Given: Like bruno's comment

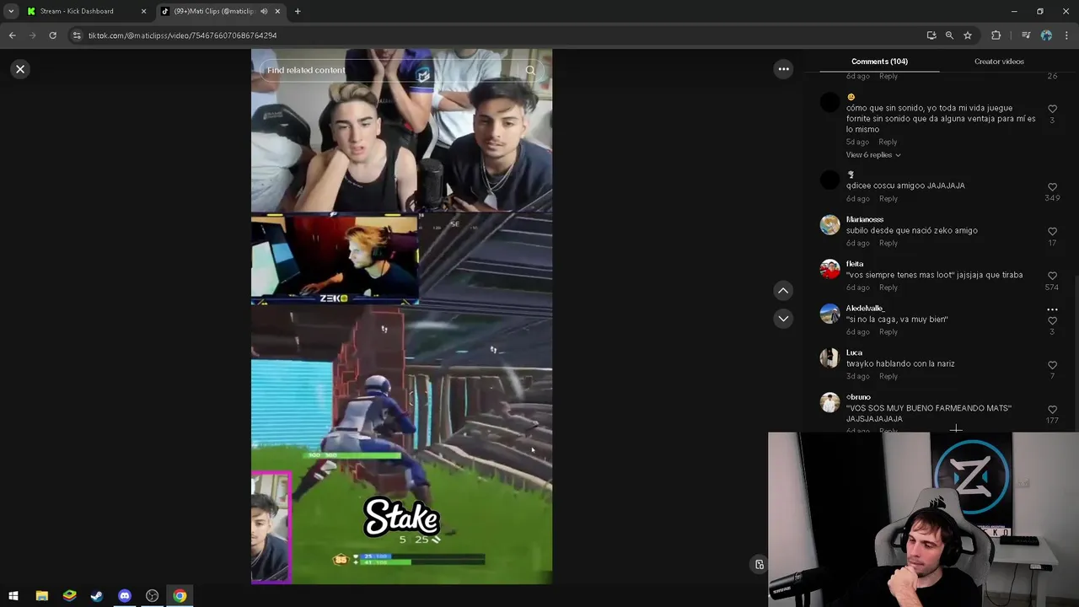Looking at the screenshot, I should coord(1052,410).
